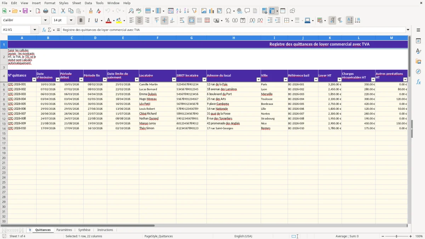Image resolution: width=425 pixels, height=239 pixels.
Task: Click the Increase Indent icon
Action: coord(270,21)
